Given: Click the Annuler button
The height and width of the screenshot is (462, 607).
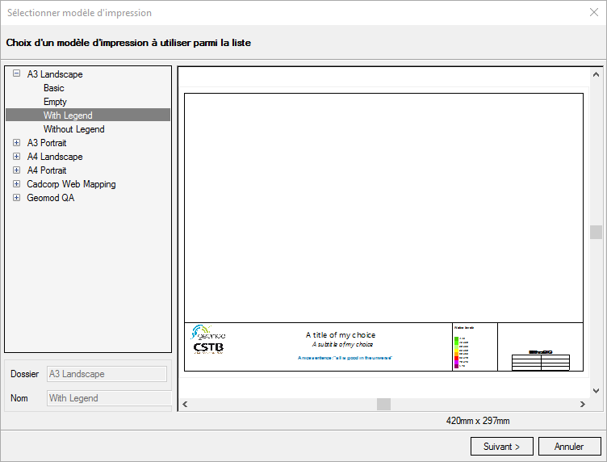Looking at the screenshot, I should 569,447.
